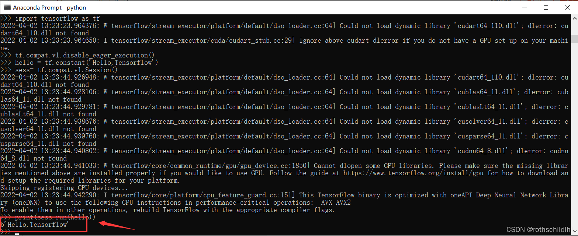Click the blinking cursor at the last prompt
578x236 pixels.
[17, 234]
